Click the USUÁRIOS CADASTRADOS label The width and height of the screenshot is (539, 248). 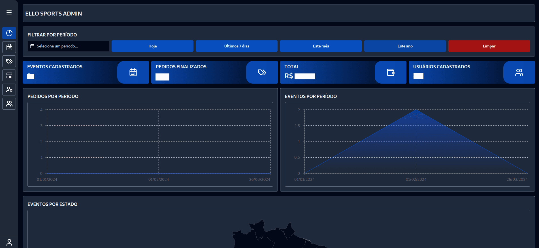click(x=442, y=67)
